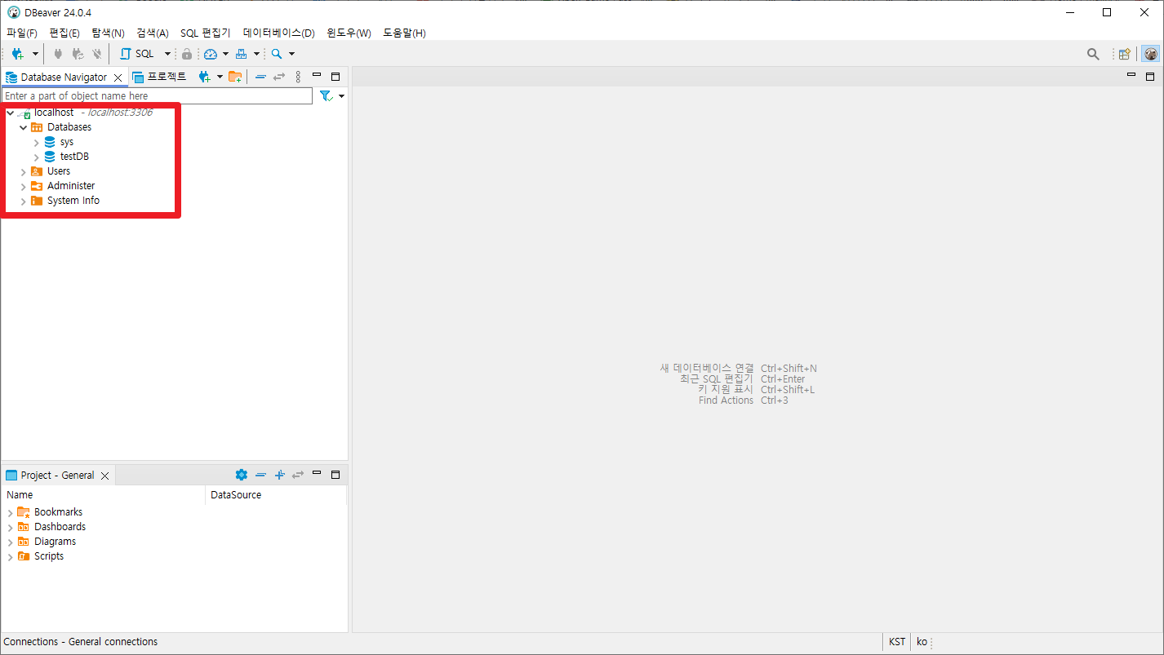Image resolution: width=1164 pixels, height=655 pixels.
Task: Collapse all nodes in Database Navigator toolbar
Action: [x=260, y=77]
